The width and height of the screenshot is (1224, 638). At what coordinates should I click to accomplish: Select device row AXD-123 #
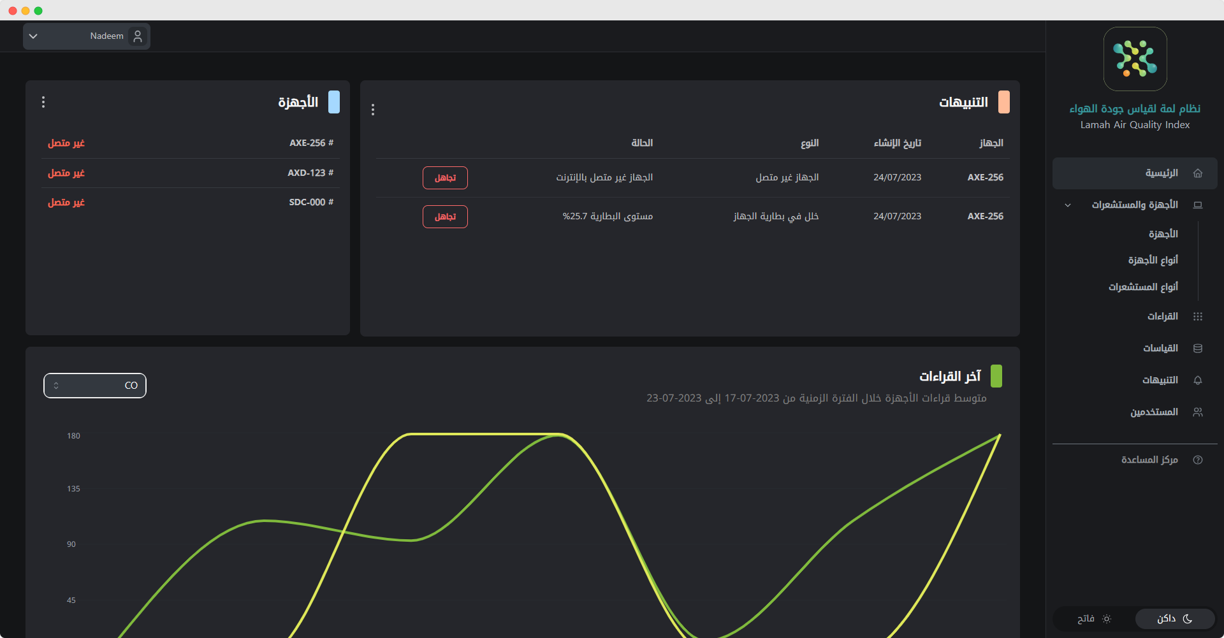[x=191, y=173]
